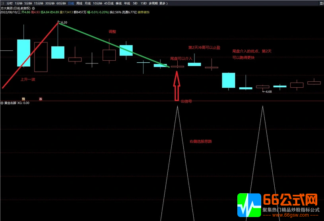Click the yellow event marker below the candles
324x221 pixels.
[23, 98]
